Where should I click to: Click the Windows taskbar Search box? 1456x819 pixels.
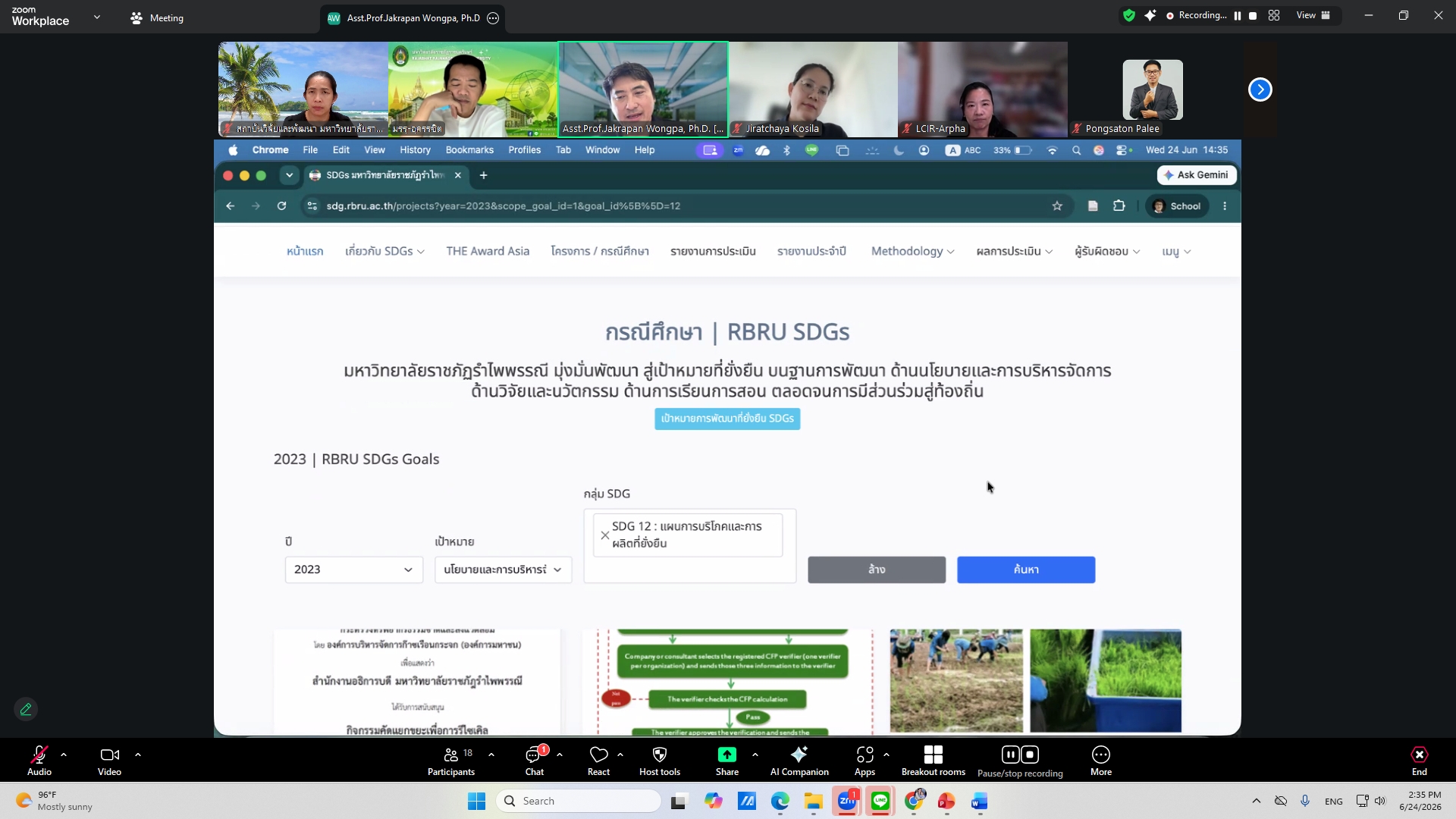pyautogui.click(x=579, y=801)
